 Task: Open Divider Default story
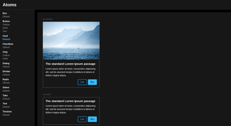click(6, 75)
